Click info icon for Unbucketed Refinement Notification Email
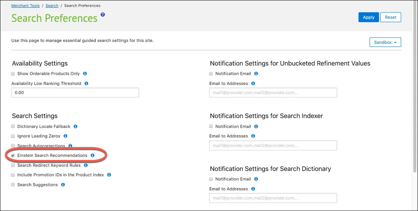This screenshot has height=211, width=418. [256, 74]
